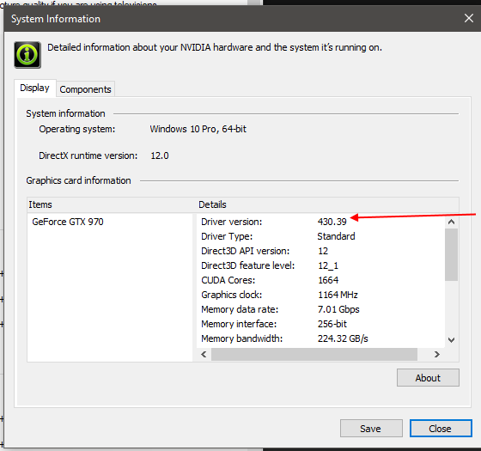Select the CUDA Cores 1664 row
Screen dimensions: 481x451
pos(320,280)
